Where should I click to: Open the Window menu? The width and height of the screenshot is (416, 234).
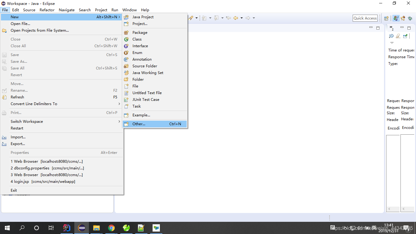coord(129,10)
